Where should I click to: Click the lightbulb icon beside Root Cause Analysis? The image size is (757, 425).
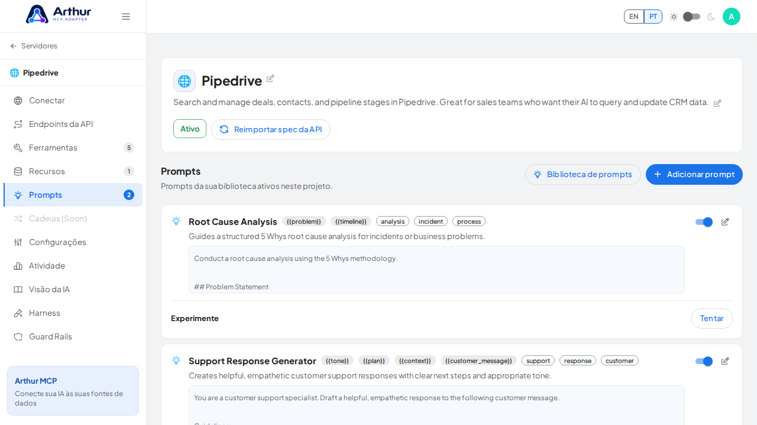pos(176,221)
